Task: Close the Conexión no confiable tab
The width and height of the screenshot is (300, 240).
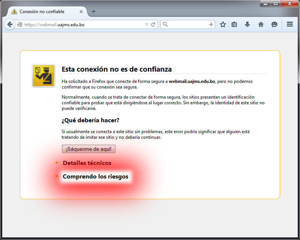Action: click(x=81, y=12)
